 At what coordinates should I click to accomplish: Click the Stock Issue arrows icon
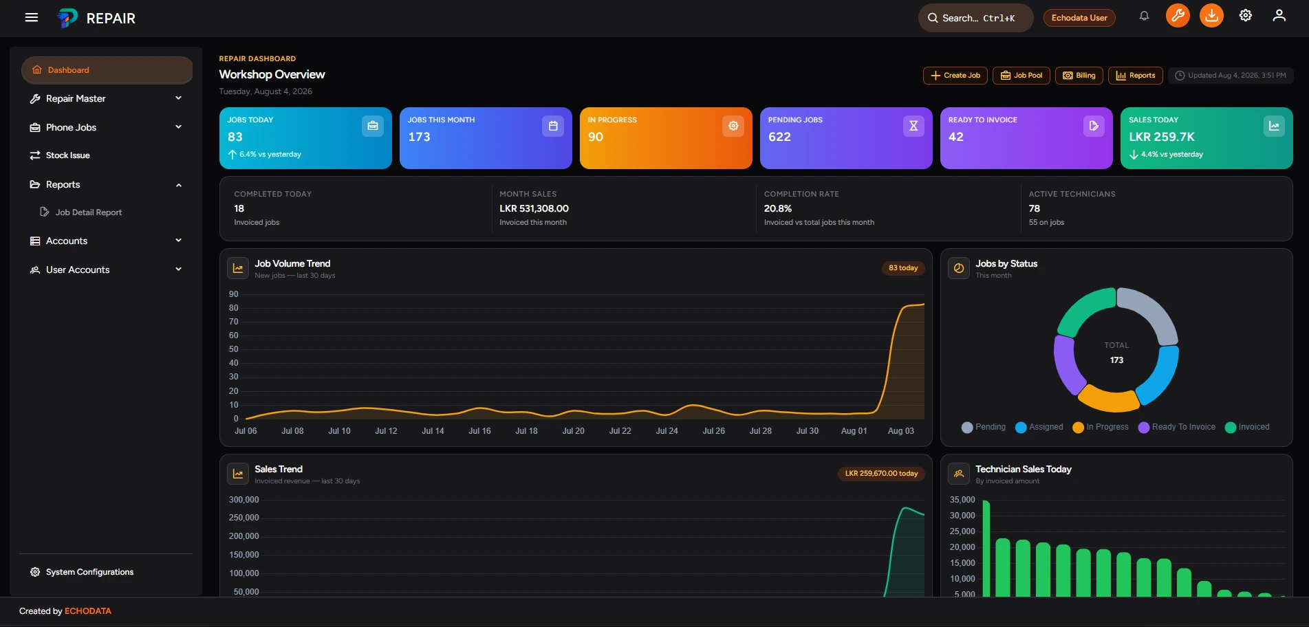(x=35, y=155)
